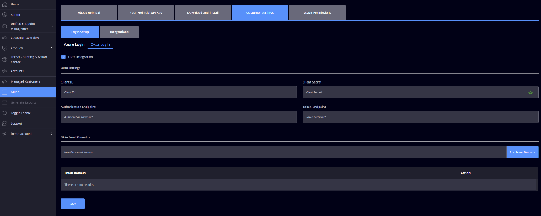
Task: Open Customer Overview menu item
Action: (28, 38)
